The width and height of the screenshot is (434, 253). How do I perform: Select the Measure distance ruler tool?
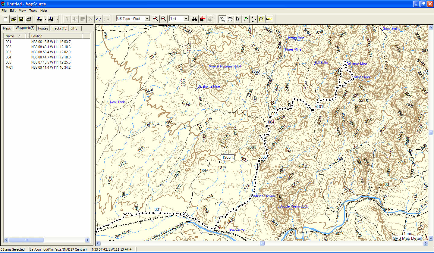269,19
